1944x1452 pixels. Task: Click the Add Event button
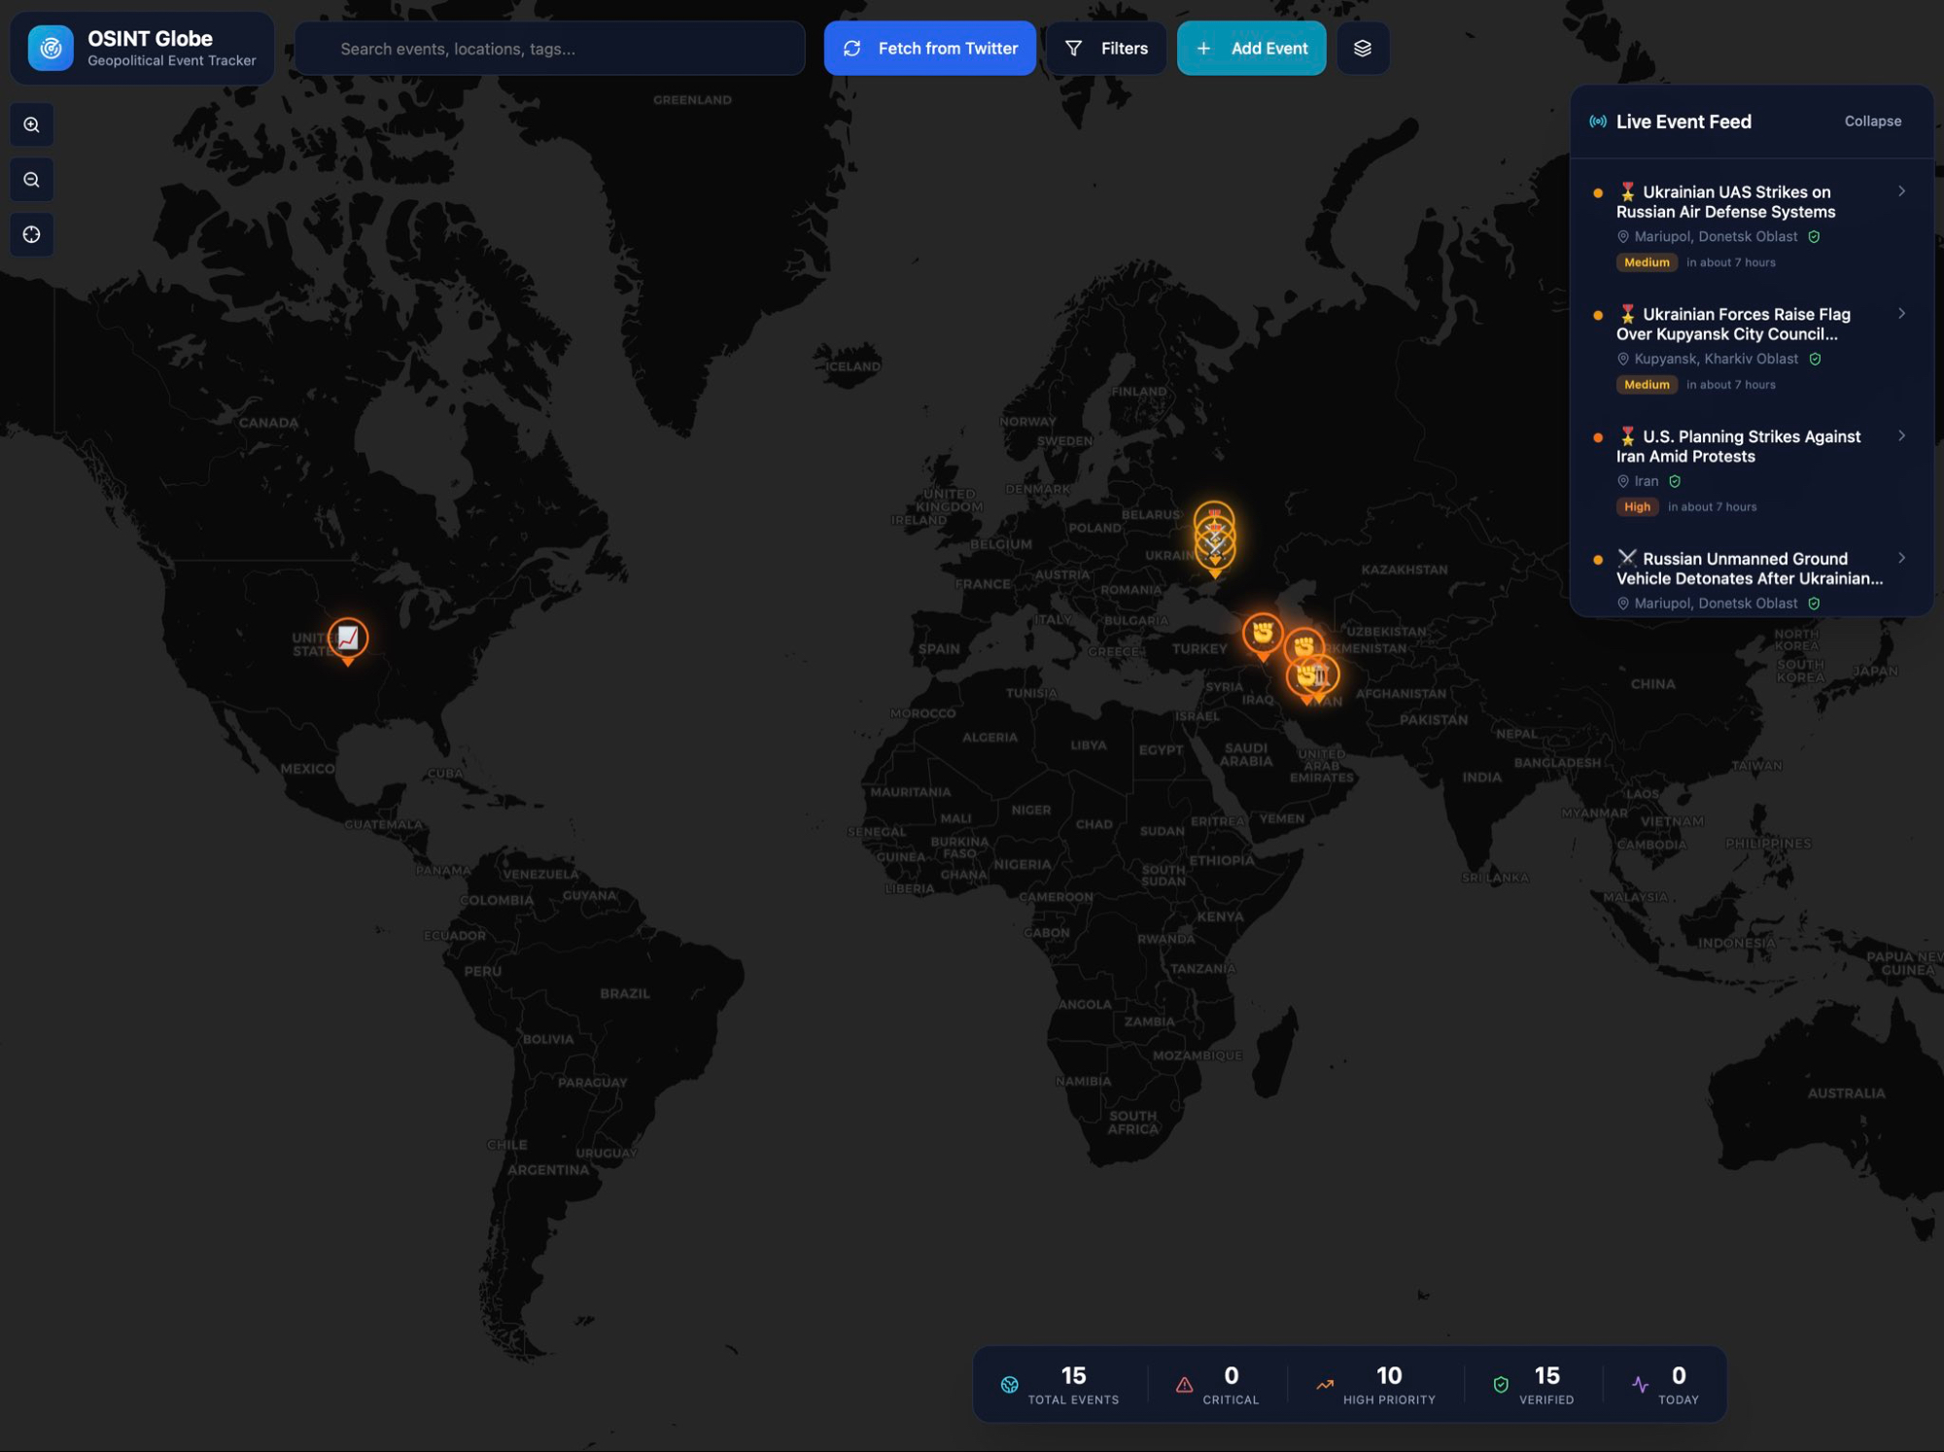(1251, 49)
